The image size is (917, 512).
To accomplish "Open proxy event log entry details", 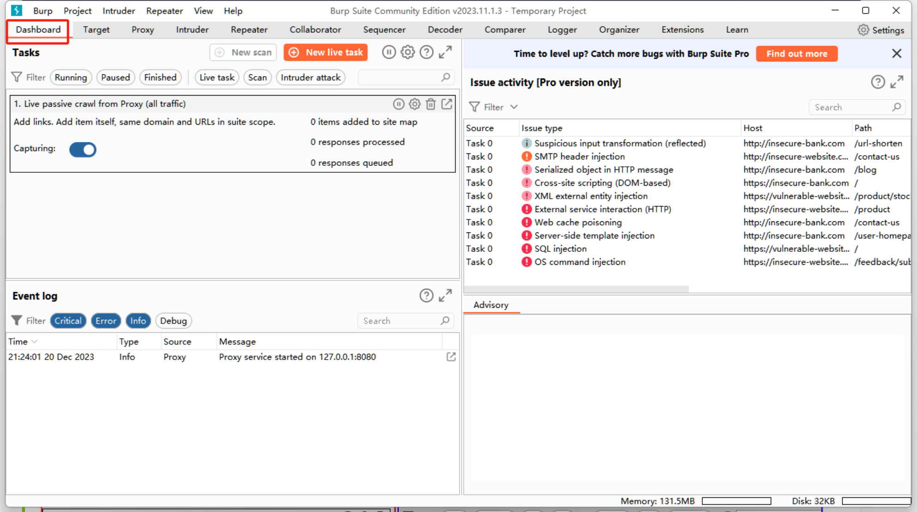I will (x=451, y=357).
